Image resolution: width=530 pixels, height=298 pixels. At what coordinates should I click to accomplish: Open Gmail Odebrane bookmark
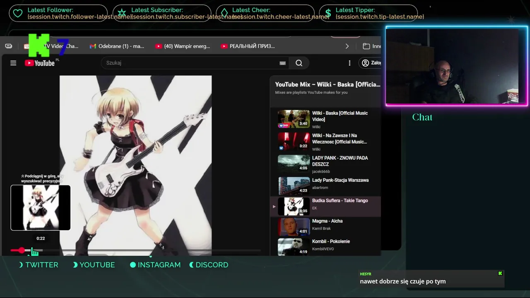pyautogui.click(x=117, y=46)
